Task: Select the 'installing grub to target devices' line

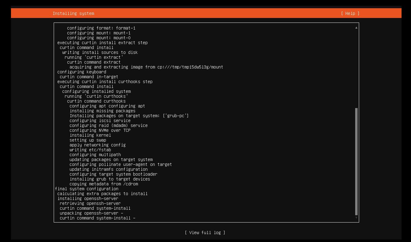Action: [110, 179]
